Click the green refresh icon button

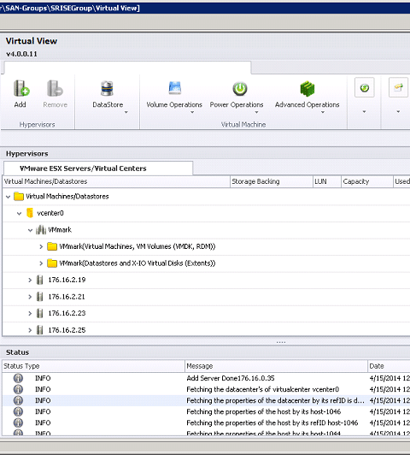pyautogui.click(x=365, y=87)
